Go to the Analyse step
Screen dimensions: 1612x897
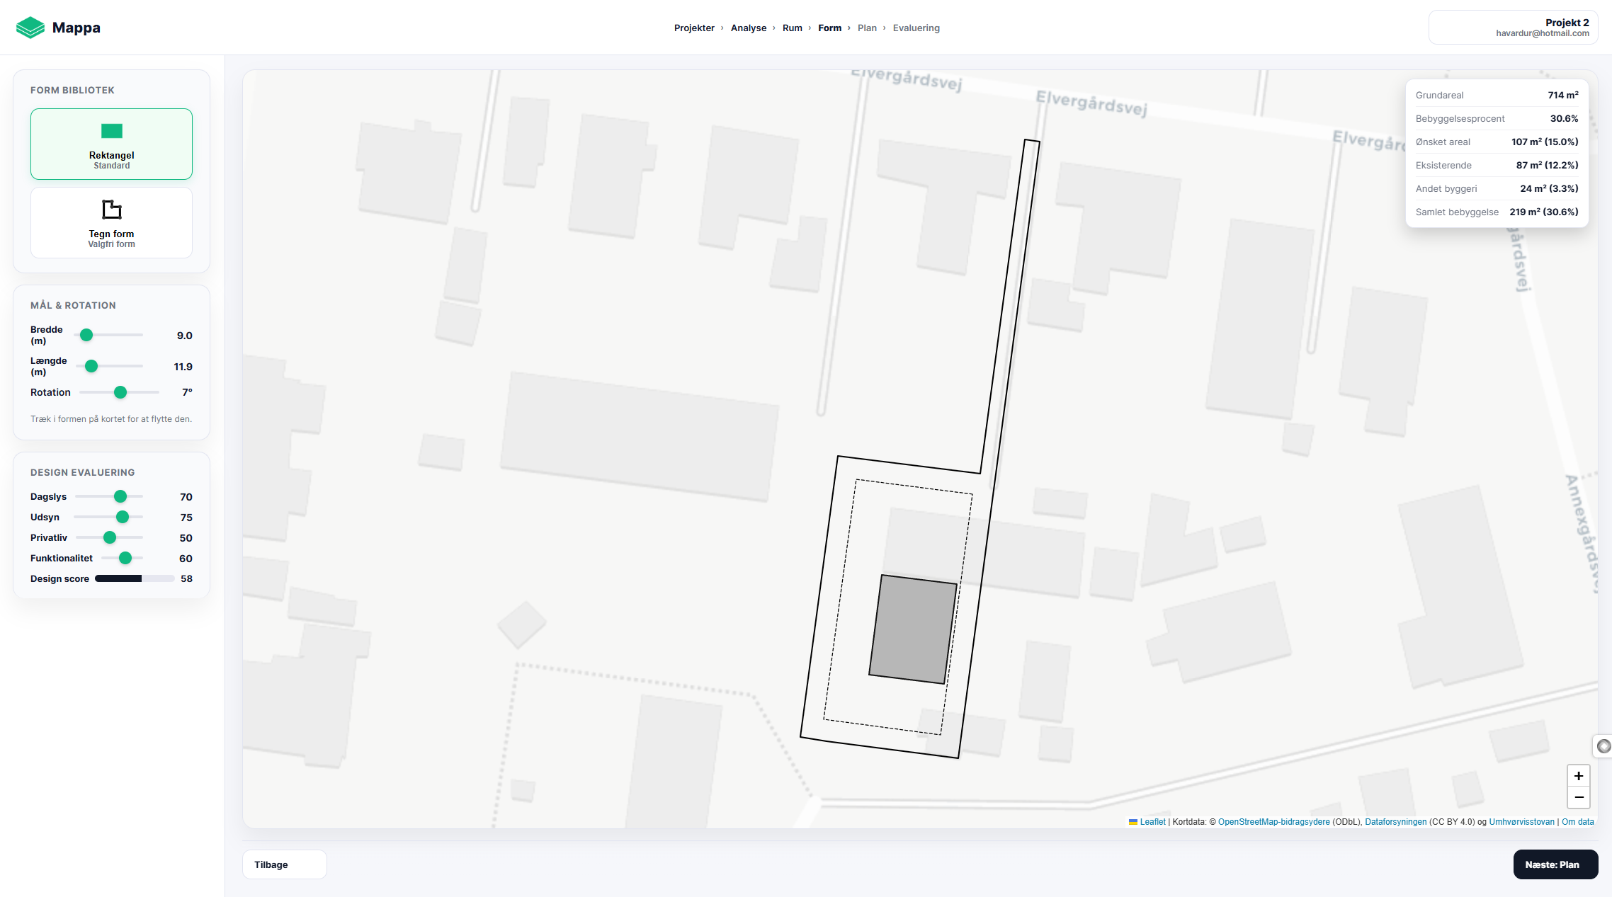[749, 28]
